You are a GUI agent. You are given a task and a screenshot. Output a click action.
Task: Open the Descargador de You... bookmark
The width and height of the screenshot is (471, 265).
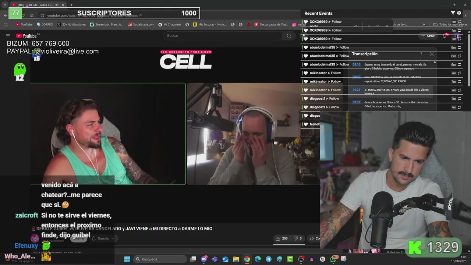point(271,25)
